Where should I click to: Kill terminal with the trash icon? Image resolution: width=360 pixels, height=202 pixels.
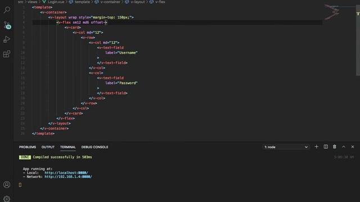[335, 147]
